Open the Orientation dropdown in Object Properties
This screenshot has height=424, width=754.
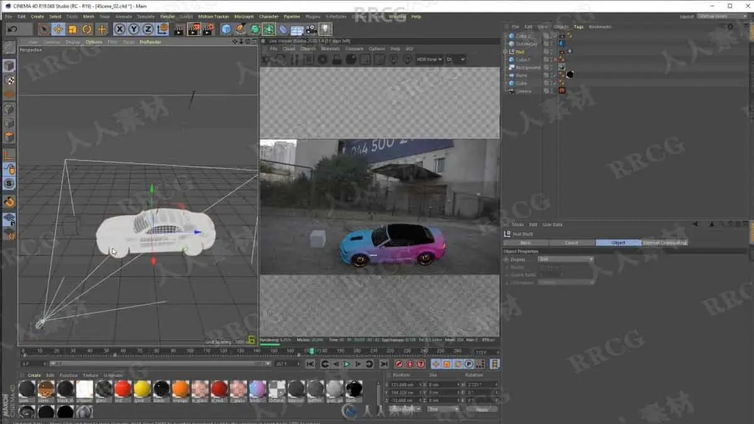pos(565,282)
